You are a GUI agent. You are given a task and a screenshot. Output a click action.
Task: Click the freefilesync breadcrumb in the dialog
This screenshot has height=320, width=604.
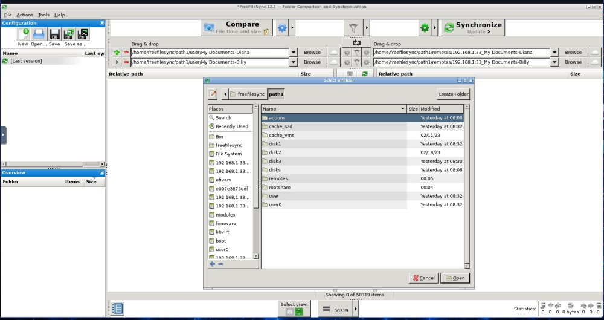tap(247, 94)
